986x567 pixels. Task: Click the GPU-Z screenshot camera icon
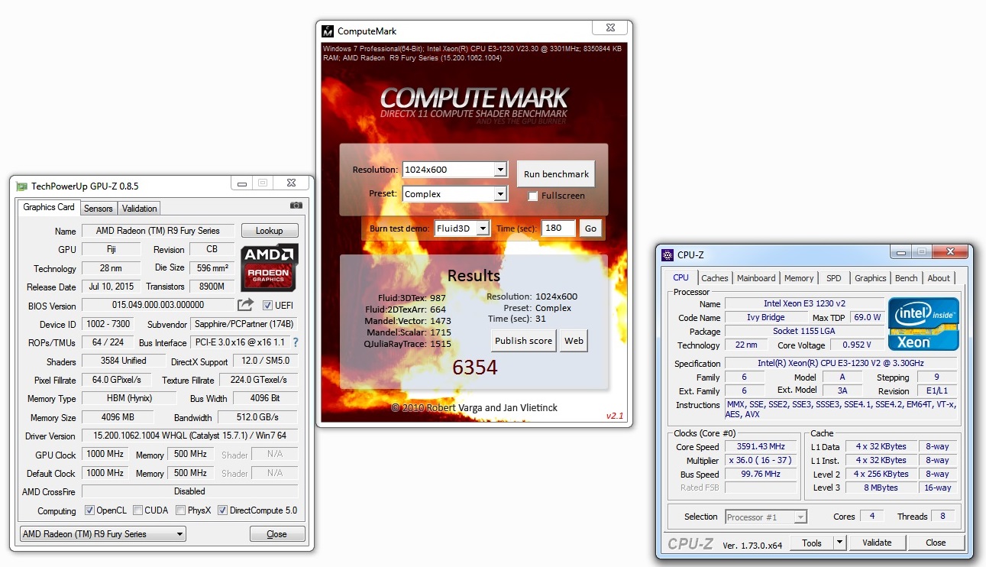click(x=296, y=205)
